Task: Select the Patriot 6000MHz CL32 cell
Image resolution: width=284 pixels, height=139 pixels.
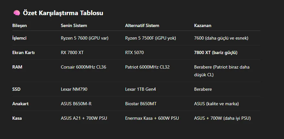Action: (x=147, y=67)
